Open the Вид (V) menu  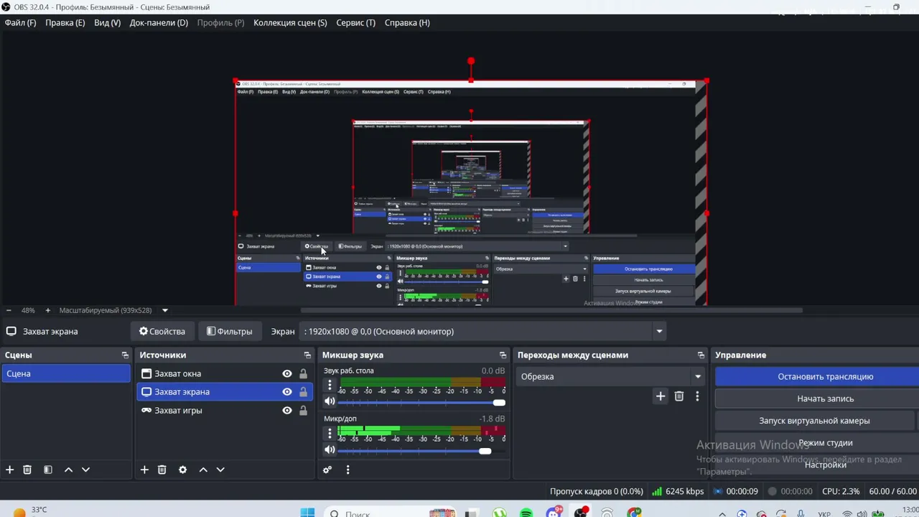(x=107, y=22)
